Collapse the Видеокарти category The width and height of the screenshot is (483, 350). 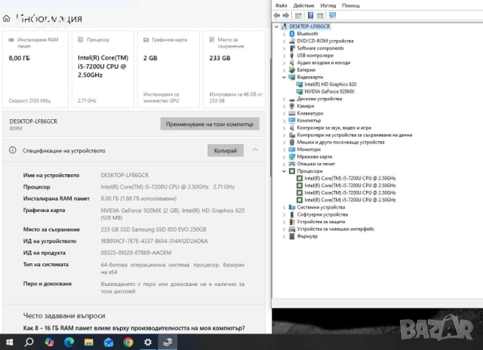coord(284,77)
